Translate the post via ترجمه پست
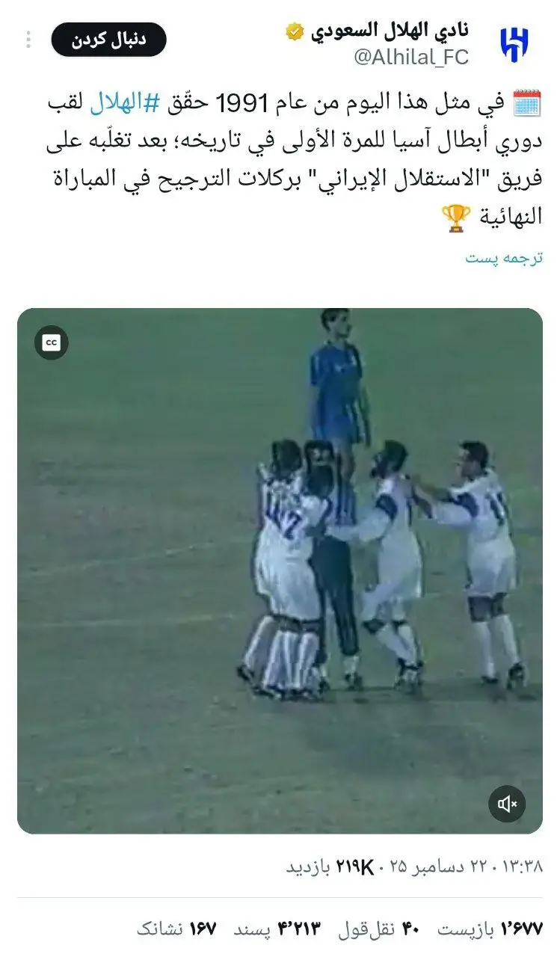 (x=504, y=258)
